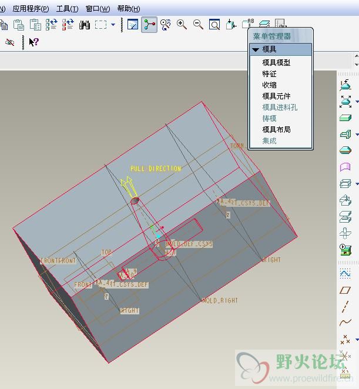This screenshot has width=359, height=389.
Task: Click the 菜单管理器 title bar
Action: 281,36
